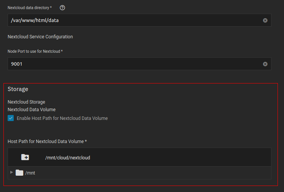Click the empty host path tree row area
The width and height of the screenshot is (284, 192).
coord(152,173)
